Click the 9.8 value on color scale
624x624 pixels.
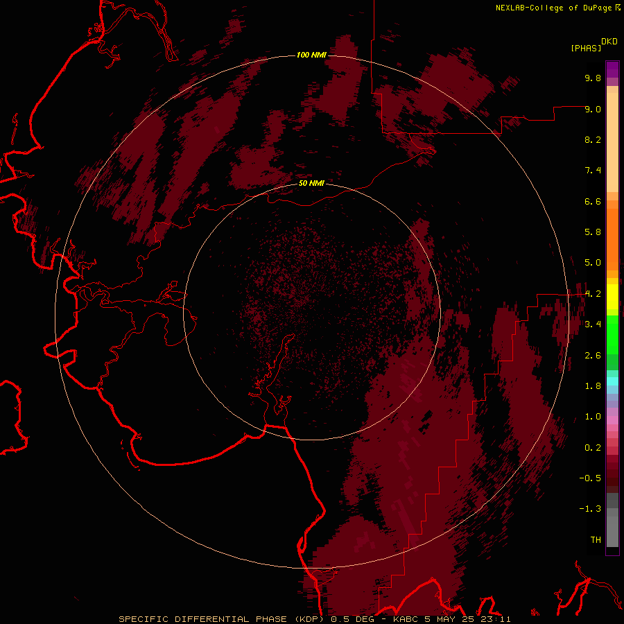[x=593, y=78]
